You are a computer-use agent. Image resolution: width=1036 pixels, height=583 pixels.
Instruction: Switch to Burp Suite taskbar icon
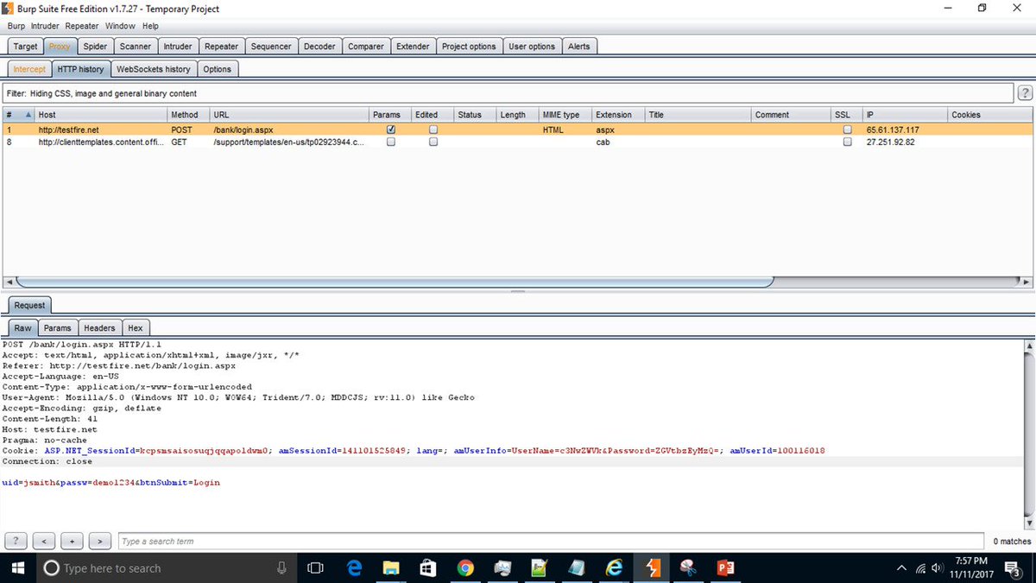click(x=653, y=567)
